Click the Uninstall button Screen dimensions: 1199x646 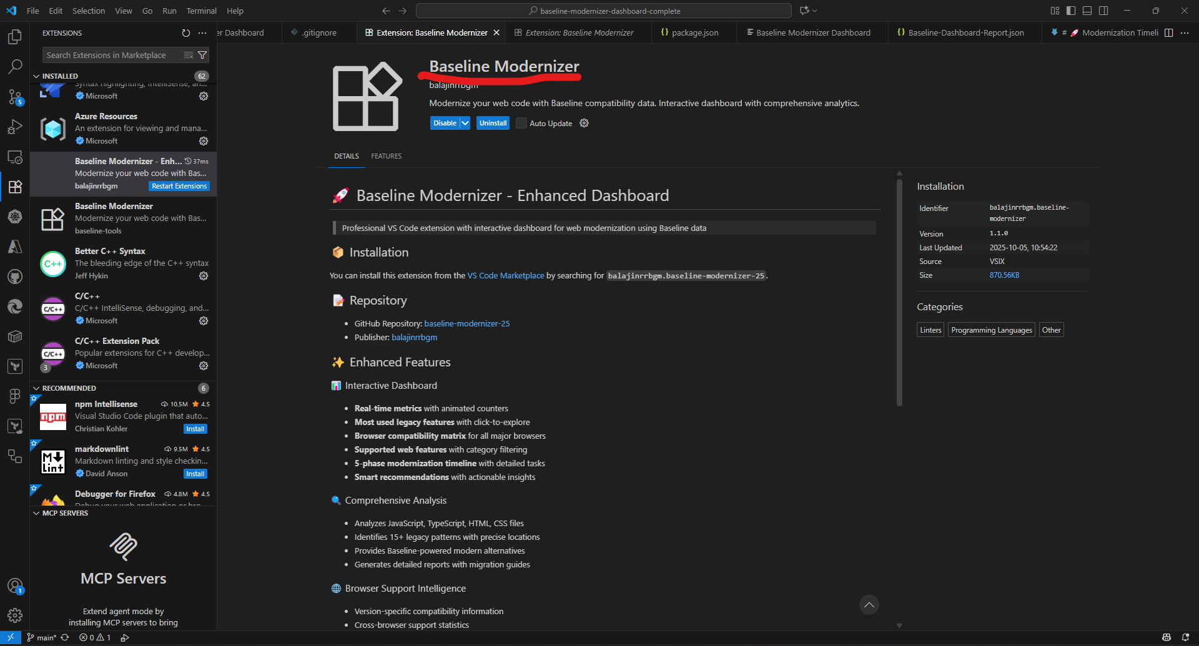point(493,123)
